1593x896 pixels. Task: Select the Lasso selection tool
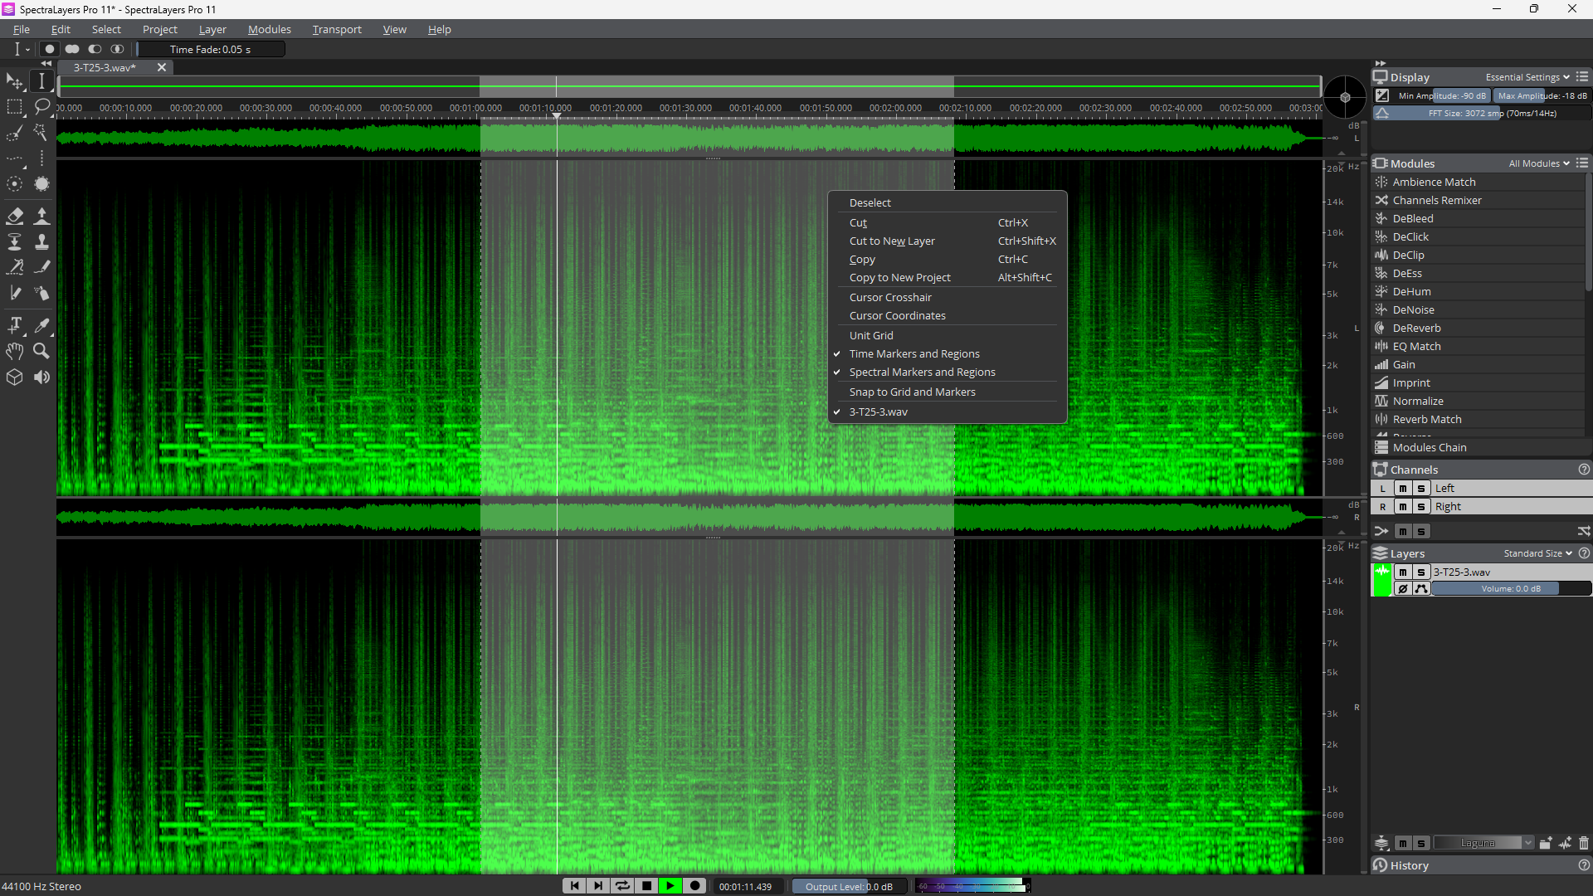(41, 107)
